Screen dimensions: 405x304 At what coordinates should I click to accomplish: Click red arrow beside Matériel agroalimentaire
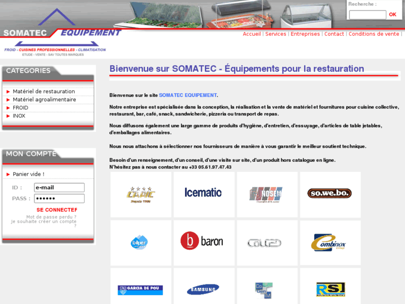(8, 100)
